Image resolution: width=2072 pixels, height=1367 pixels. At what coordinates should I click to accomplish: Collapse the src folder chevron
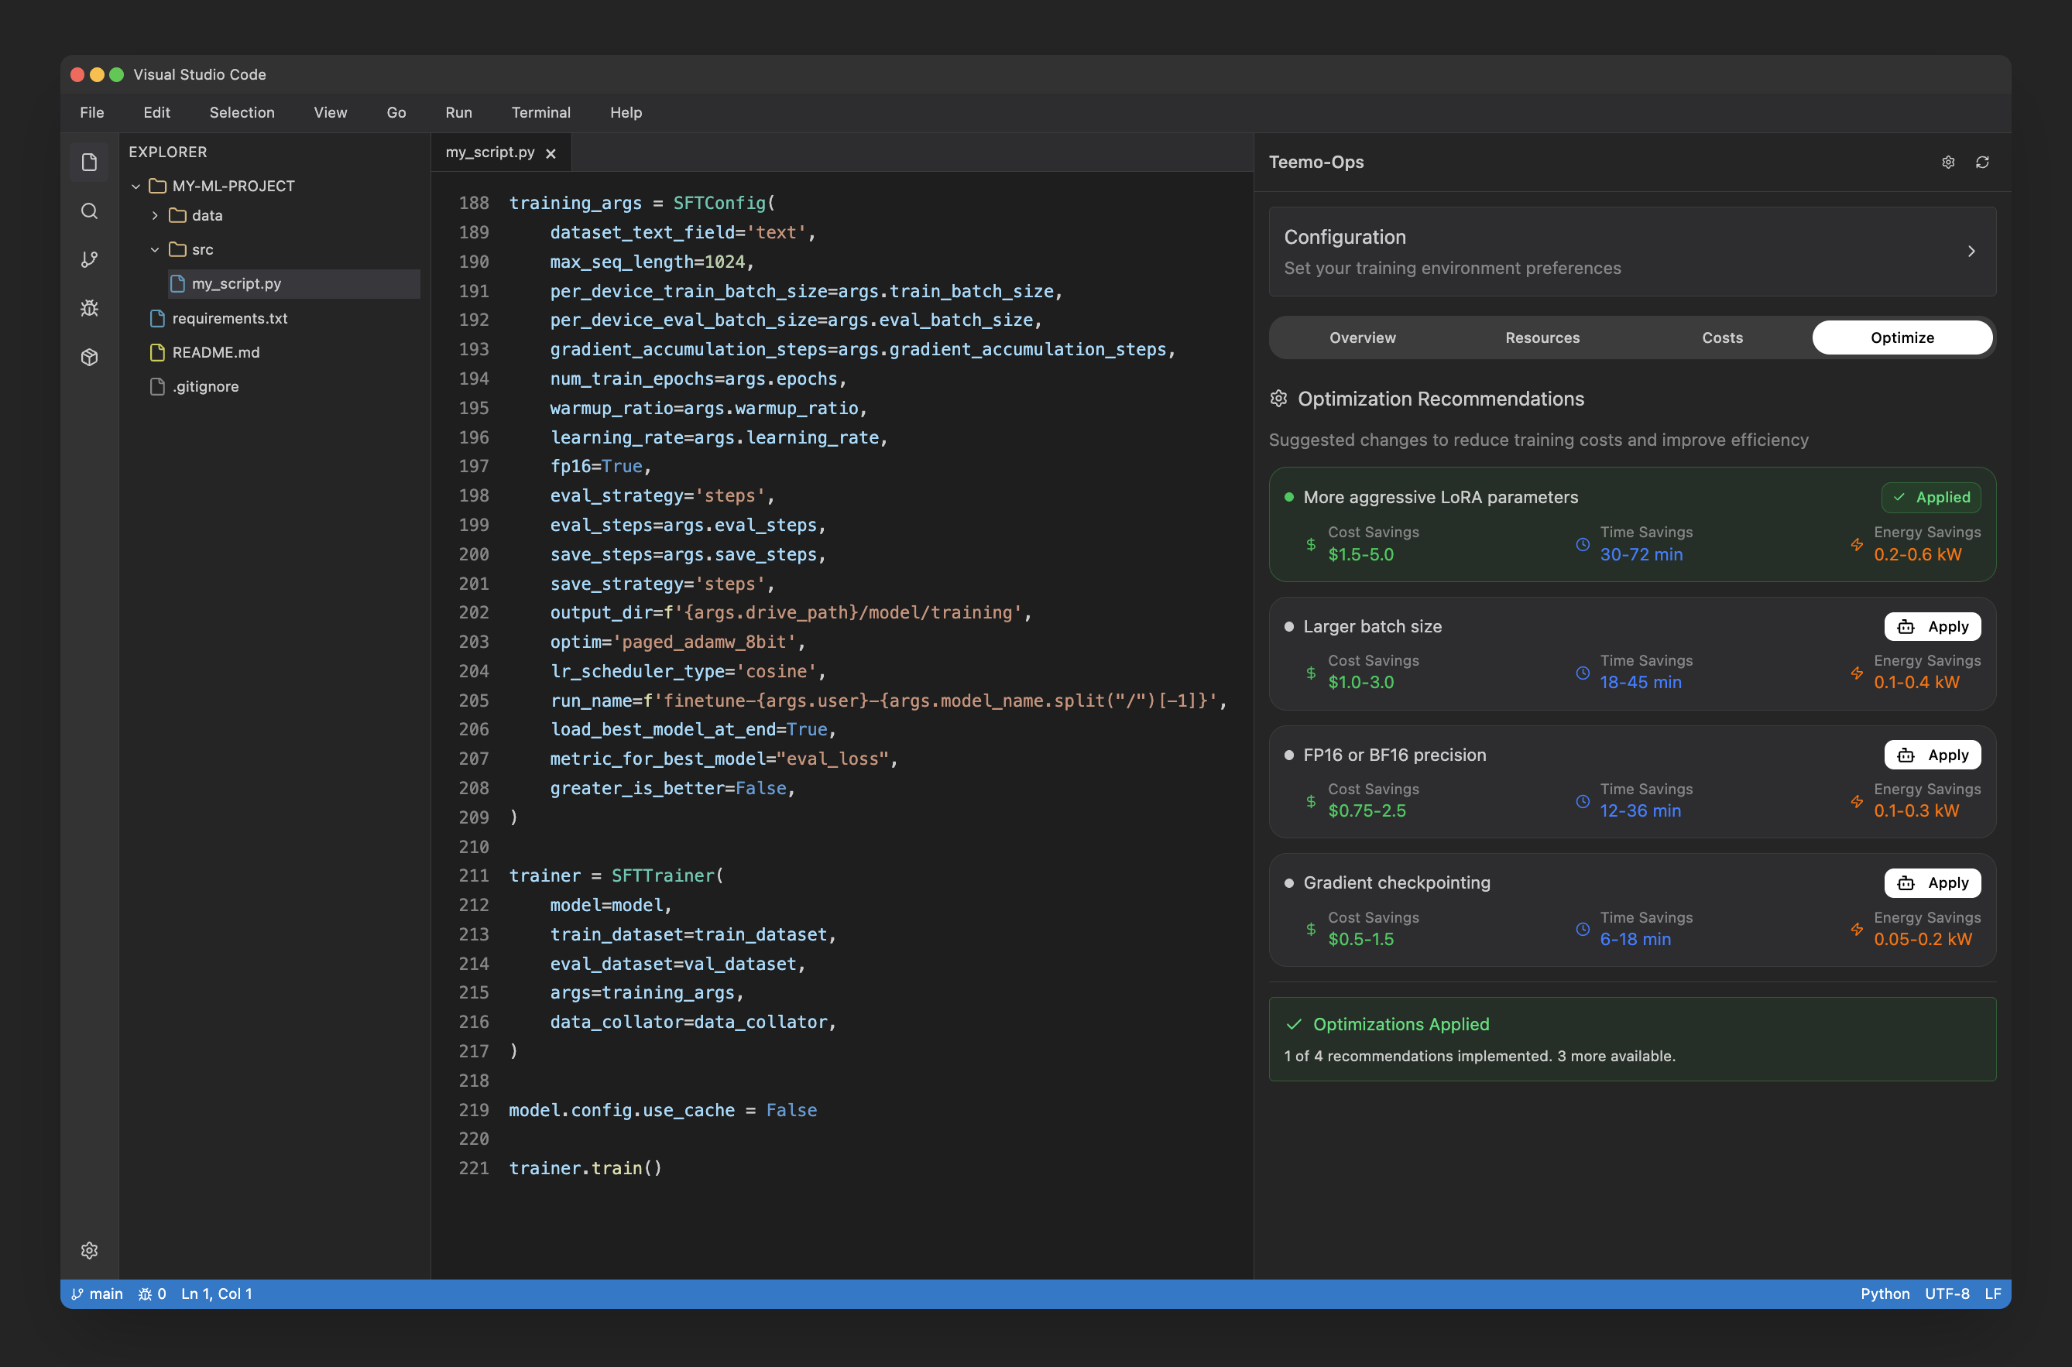pos(155,249)
